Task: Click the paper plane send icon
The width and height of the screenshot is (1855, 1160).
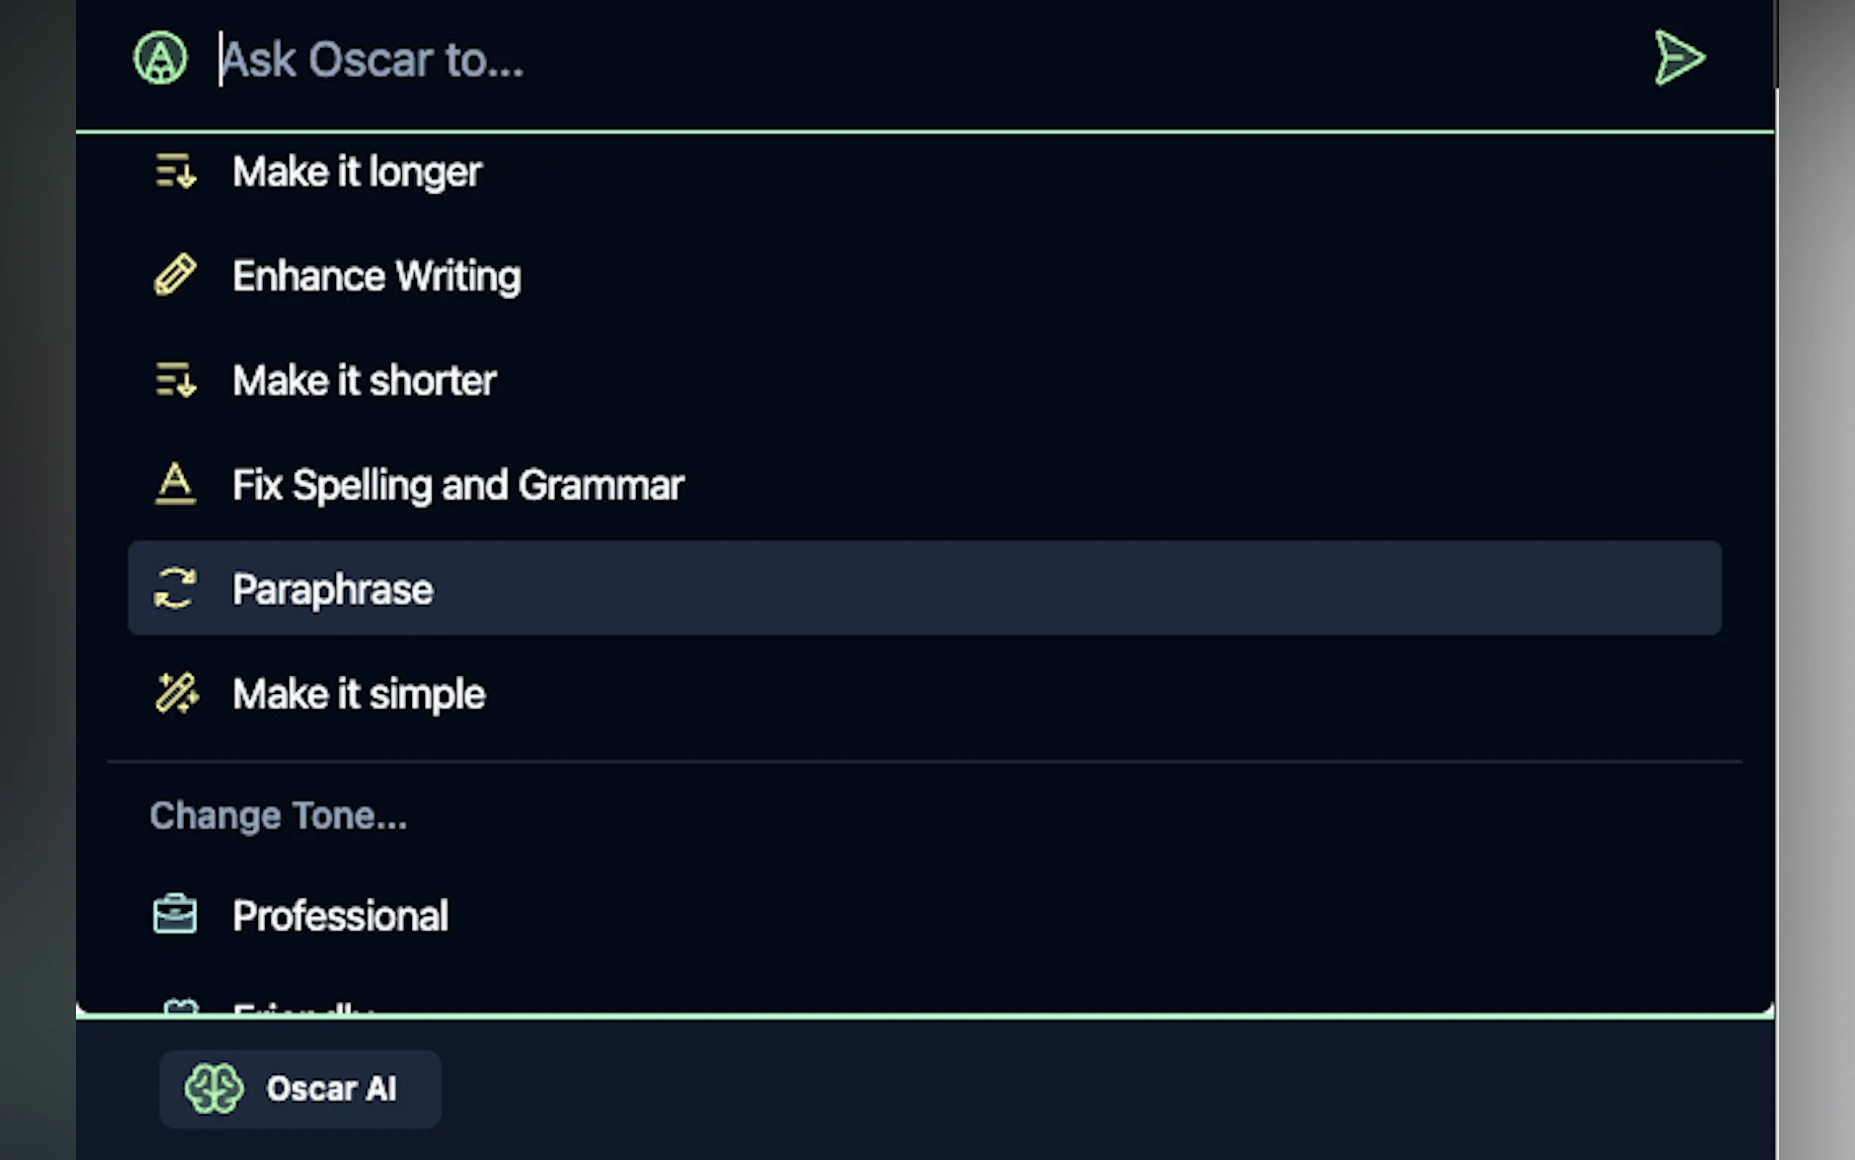Action: 1678,58
